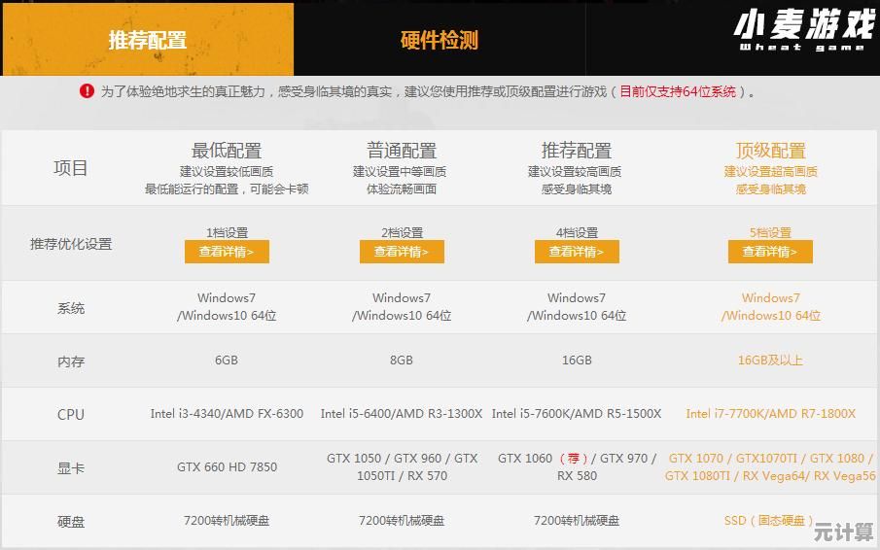Click the orange 顶级配置 column header
Image resolution: width=880 pixels, height=550 pixels.
tap(770, 151)
